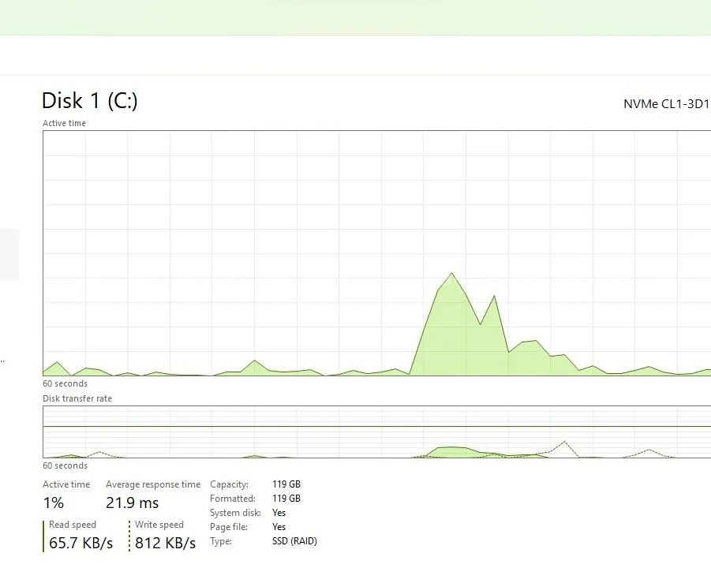Click the 65.7 KB/s read speed value
The image size is (711, 568).
pyautogui.click(x=80, y=543)
